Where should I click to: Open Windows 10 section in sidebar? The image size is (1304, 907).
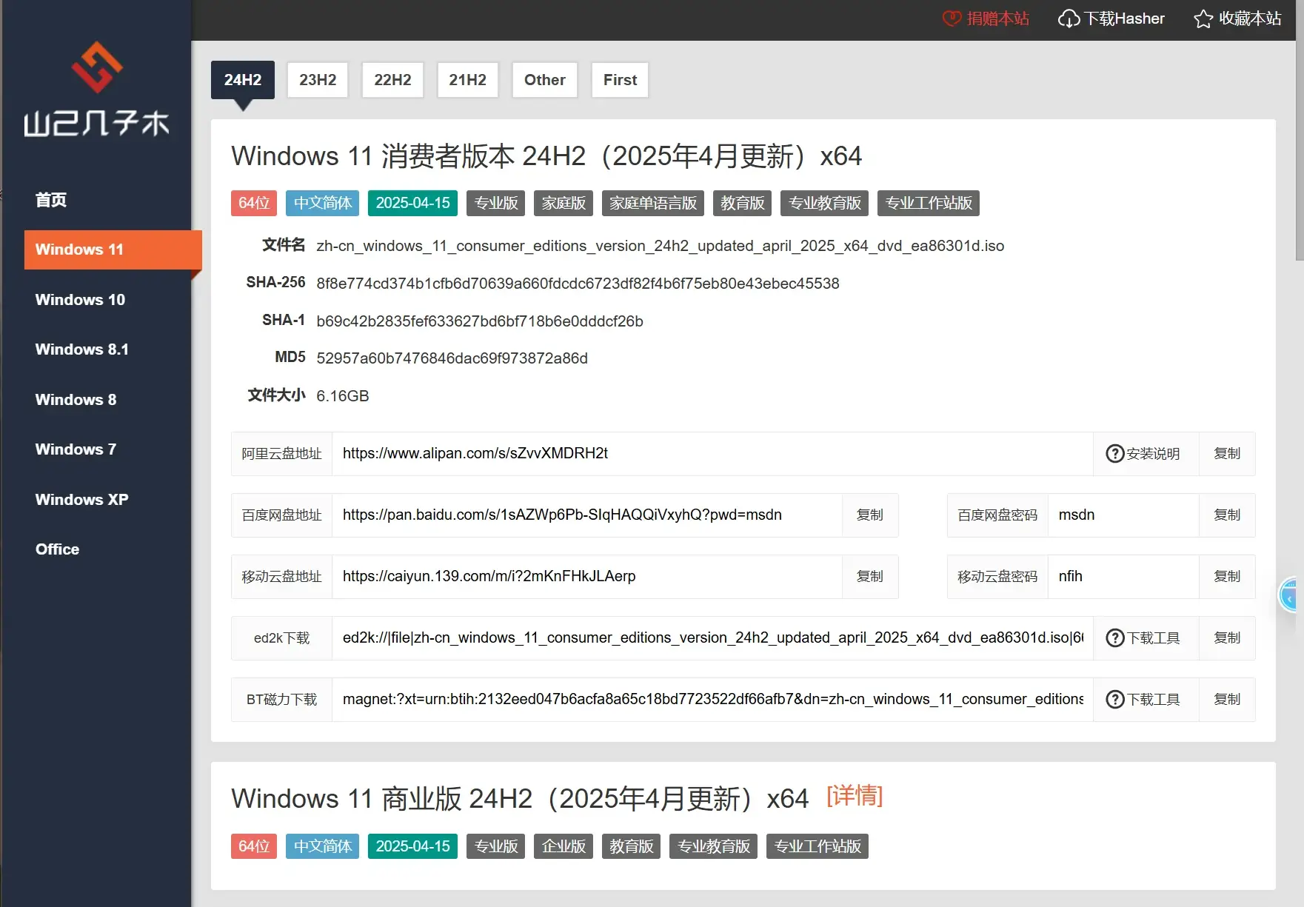tap(80, 300)
